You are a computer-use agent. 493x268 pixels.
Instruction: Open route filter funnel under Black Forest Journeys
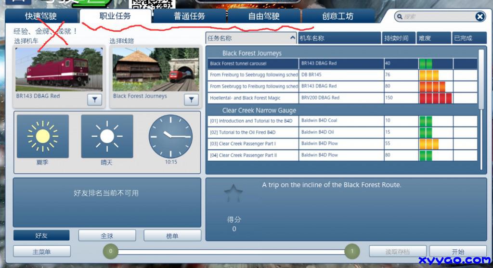click(191, 100)
